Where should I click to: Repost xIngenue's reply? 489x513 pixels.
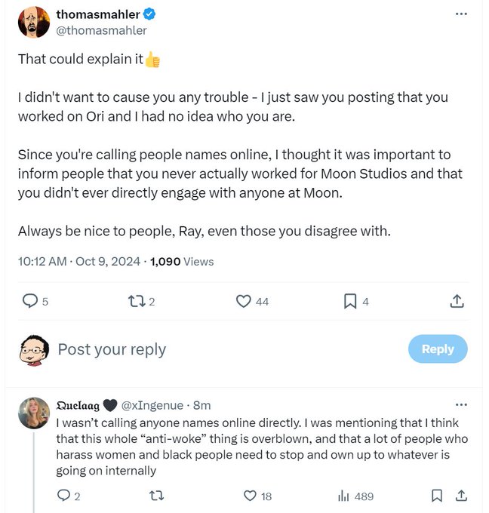click(x=157, y=496)
